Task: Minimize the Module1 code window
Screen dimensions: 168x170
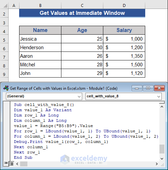Action: pyautogui.click(x=137, y=88)
